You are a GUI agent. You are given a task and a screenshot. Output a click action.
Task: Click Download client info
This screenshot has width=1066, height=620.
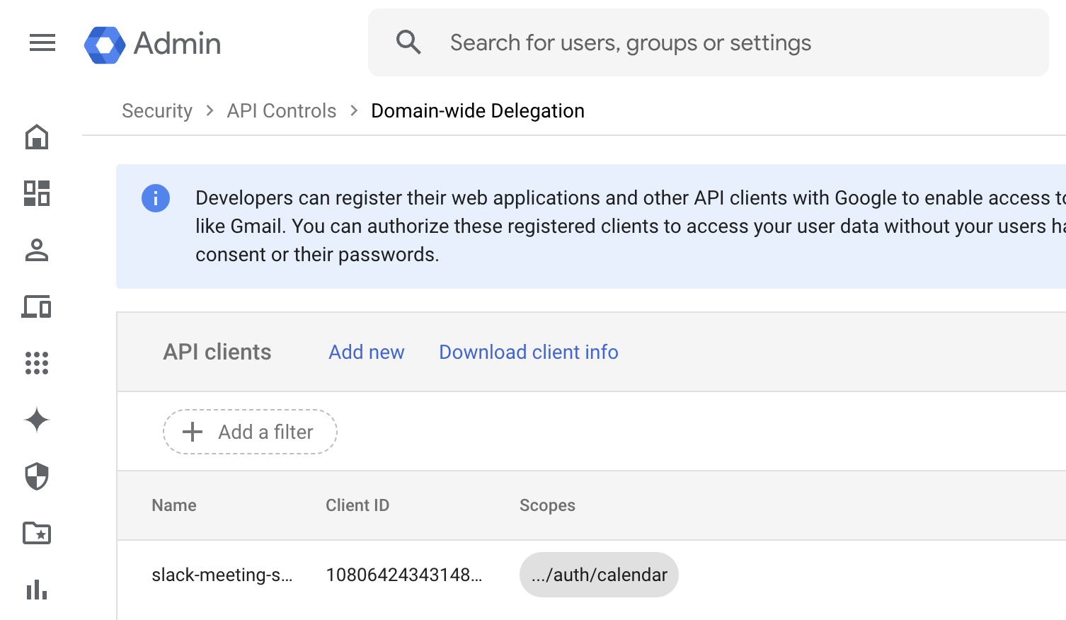pos(529,352)
